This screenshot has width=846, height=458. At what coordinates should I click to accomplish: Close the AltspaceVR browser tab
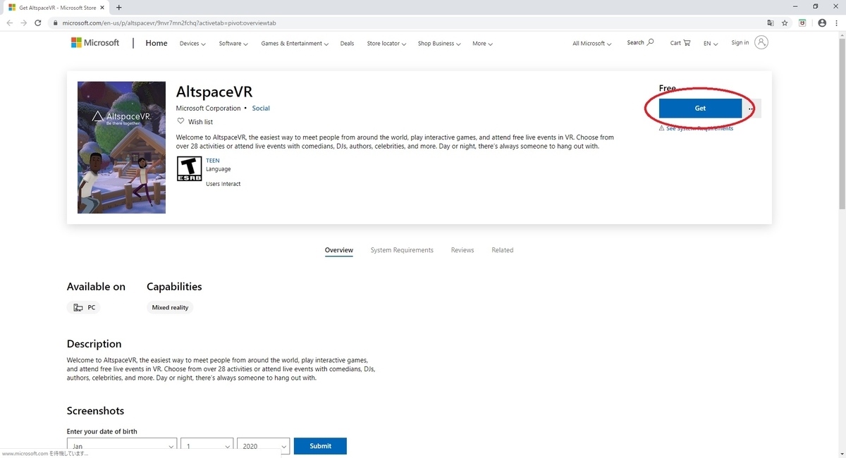[102, 7]
